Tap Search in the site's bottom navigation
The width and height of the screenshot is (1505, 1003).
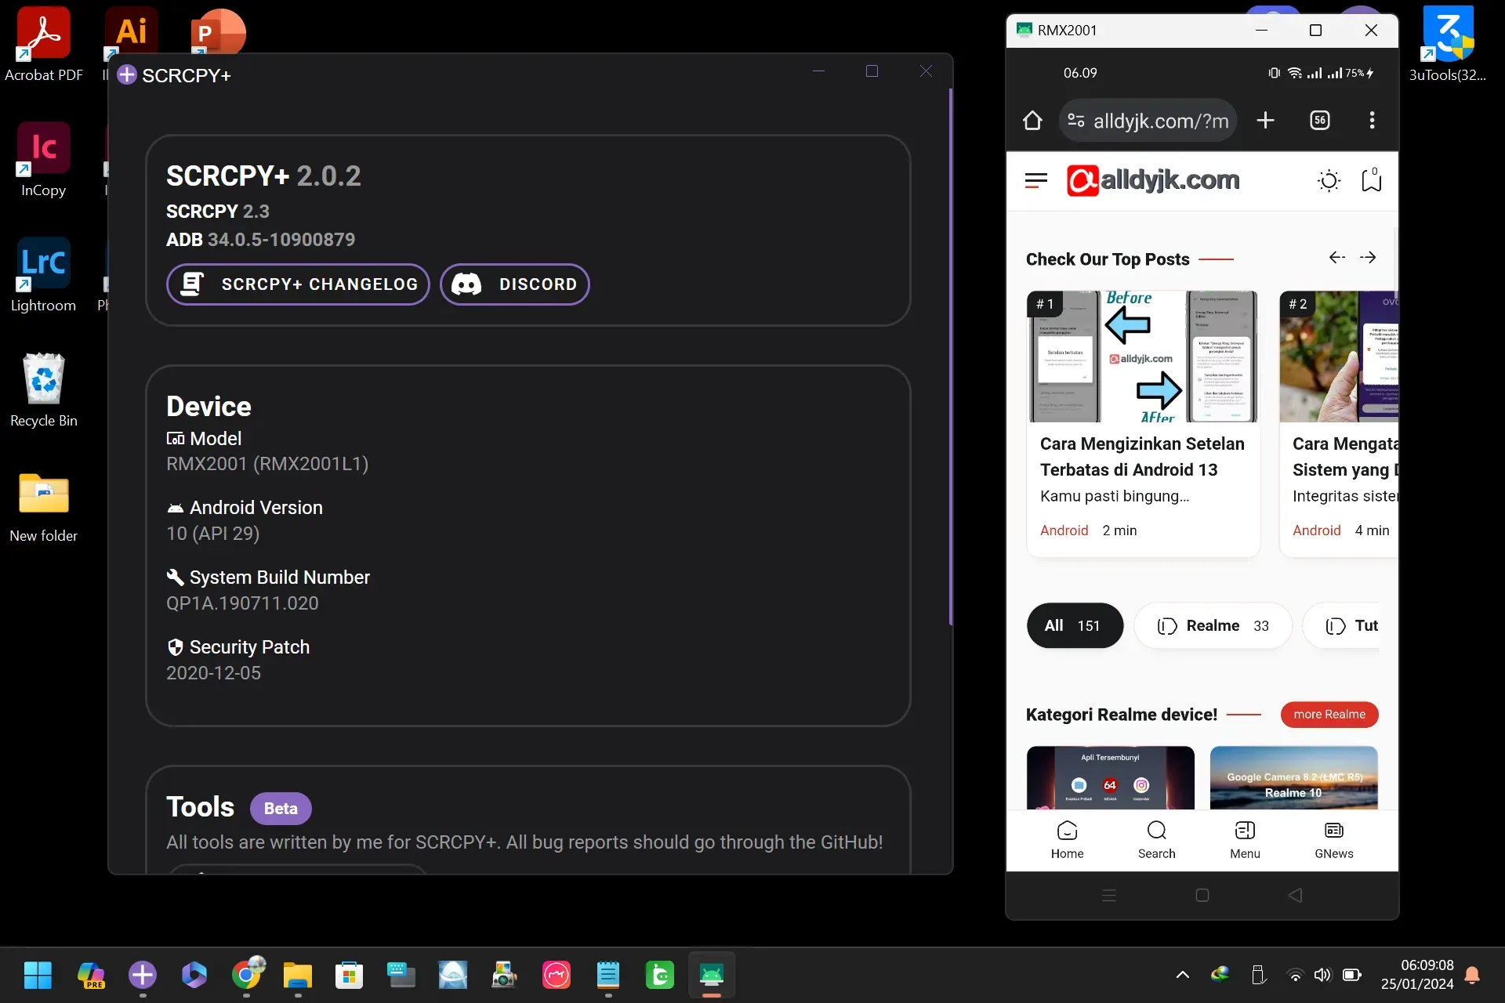1156,840
